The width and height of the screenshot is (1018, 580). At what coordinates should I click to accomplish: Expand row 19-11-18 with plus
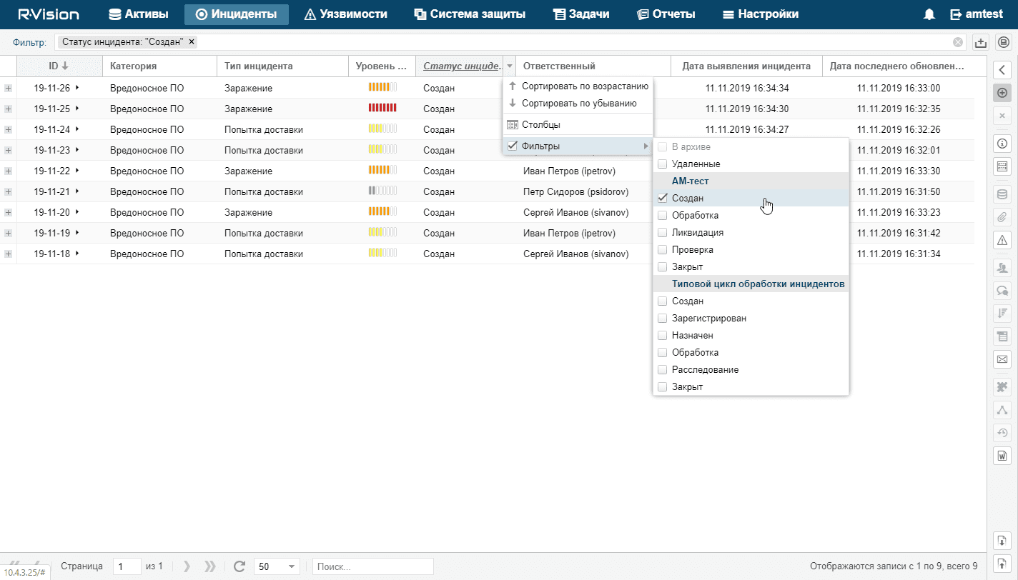pos(8,254)
